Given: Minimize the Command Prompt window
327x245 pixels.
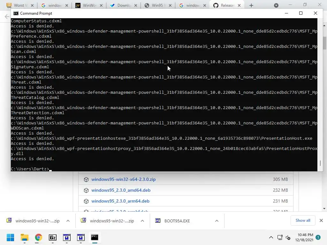Looking at the screenshot, I should (x=286, y=13).
